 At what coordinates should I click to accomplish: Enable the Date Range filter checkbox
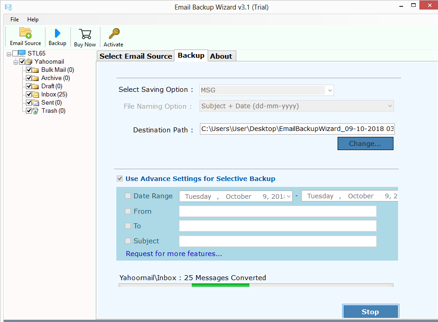pos(128,196)
